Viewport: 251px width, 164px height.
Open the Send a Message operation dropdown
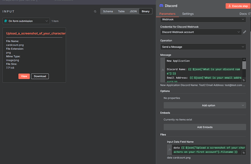(203, 47)
